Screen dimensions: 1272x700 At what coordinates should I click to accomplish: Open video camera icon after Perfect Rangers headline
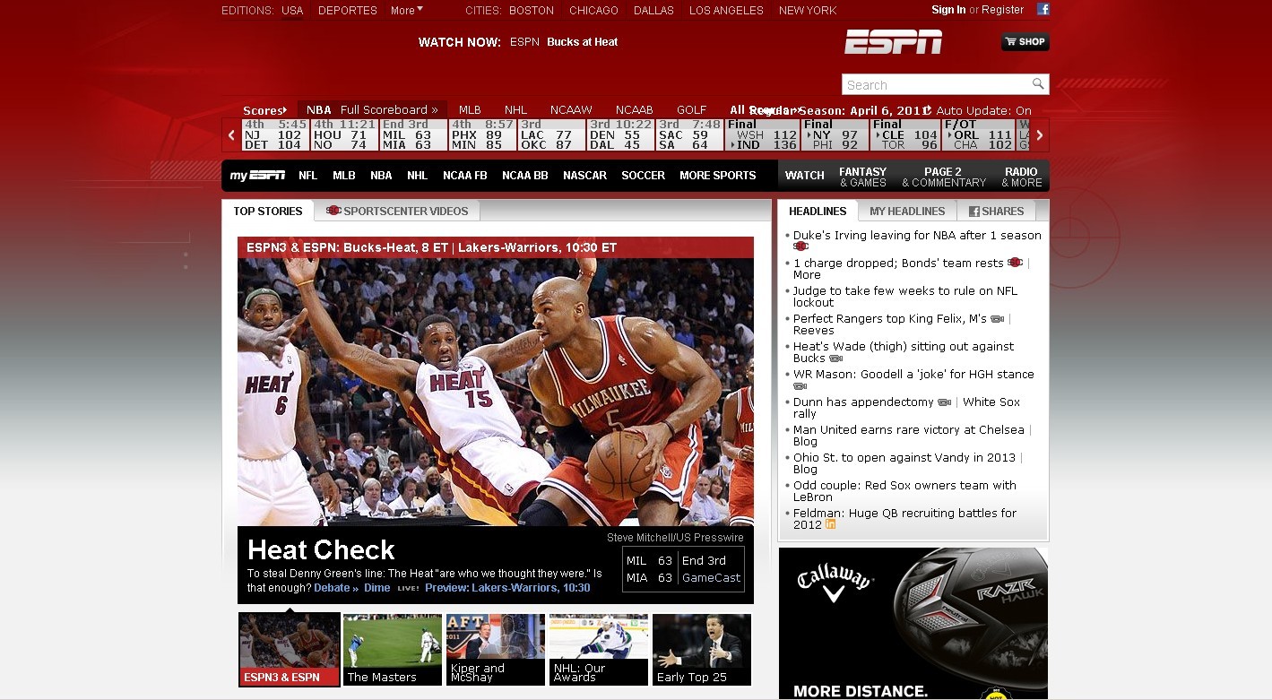click(x=997, y=319)
